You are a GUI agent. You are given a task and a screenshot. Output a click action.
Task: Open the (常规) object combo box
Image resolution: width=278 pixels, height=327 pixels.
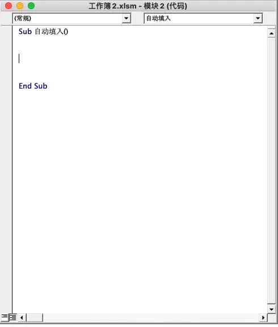[x=71, y=18]
